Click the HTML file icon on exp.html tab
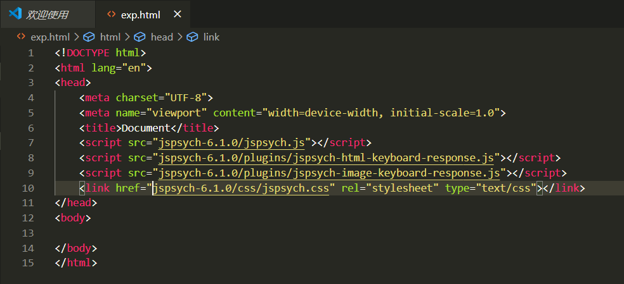Viewport: 624px width, 284px height. (112, 14)
